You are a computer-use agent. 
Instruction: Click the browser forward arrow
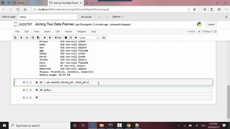pos(11,10)
